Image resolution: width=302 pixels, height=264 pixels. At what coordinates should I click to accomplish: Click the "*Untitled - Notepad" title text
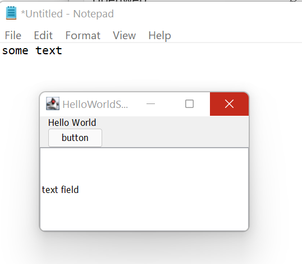[67, 14]
